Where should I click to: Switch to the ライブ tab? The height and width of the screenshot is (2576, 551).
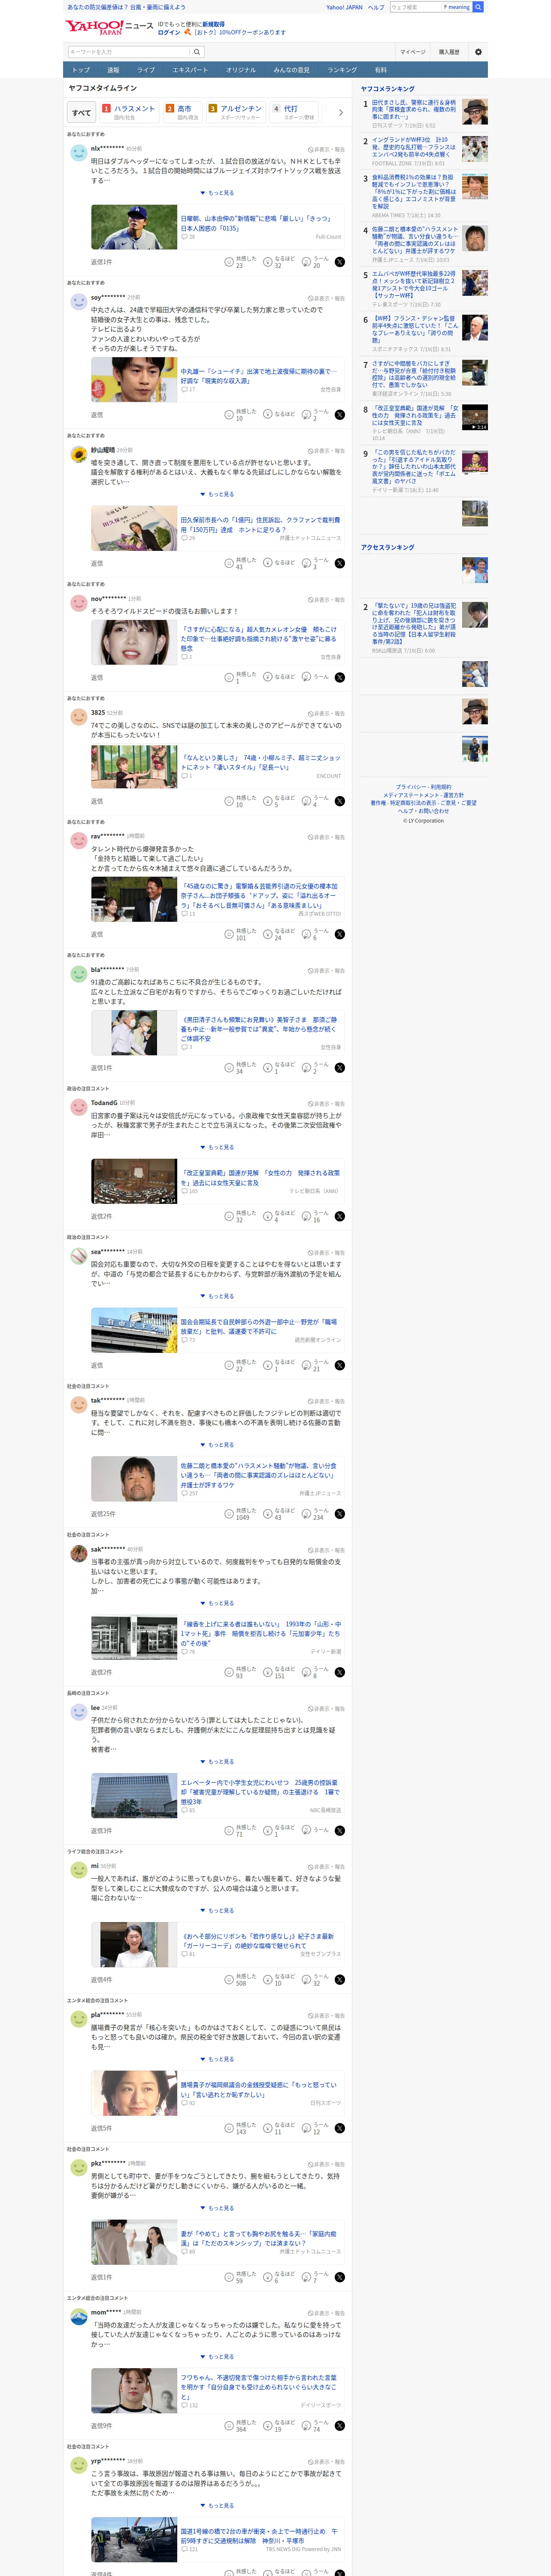pyautogui.click(x=146, y=70)
